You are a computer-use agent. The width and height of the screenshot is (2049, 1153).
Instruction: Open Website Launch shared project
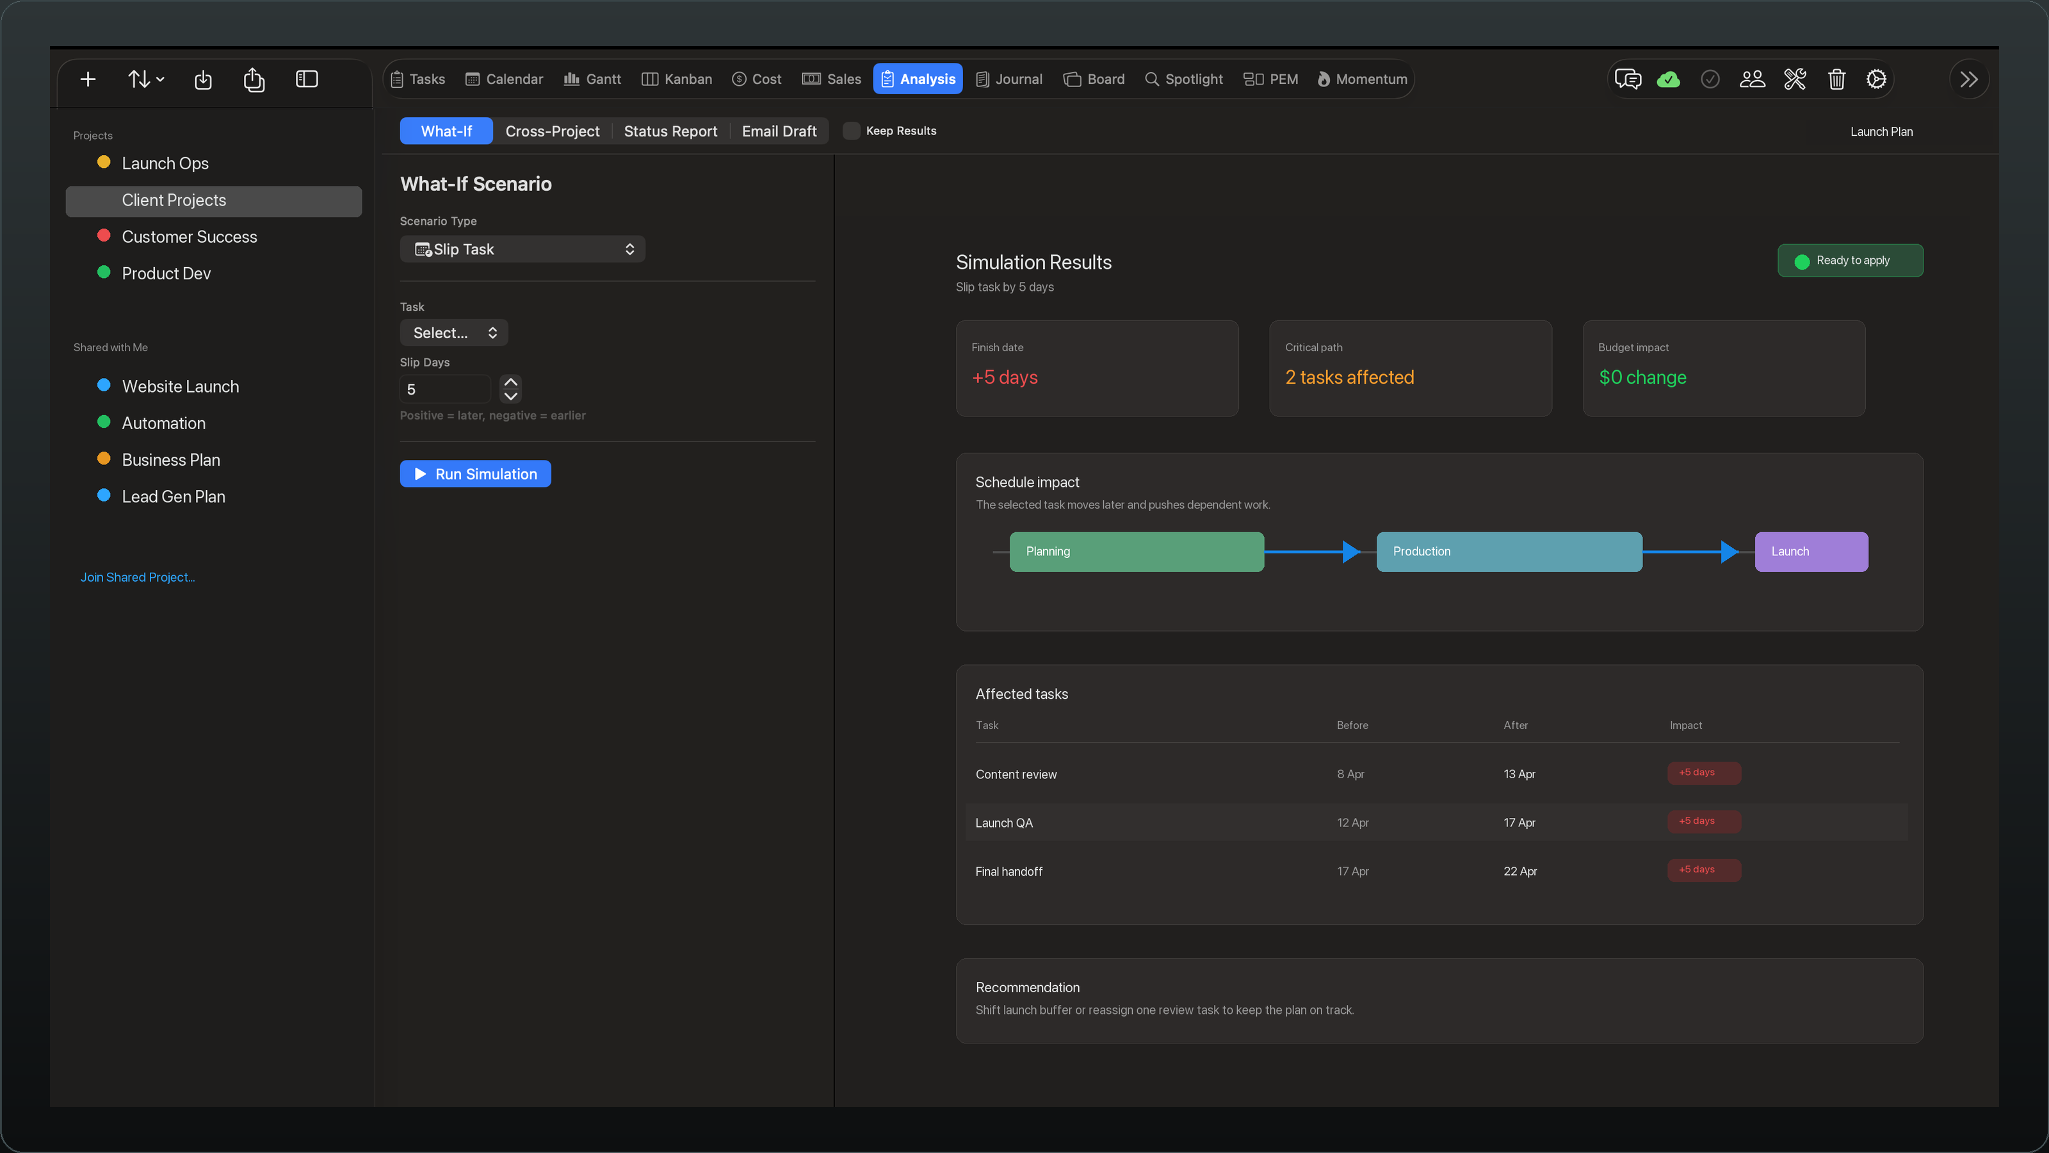(x=213, y=387)
